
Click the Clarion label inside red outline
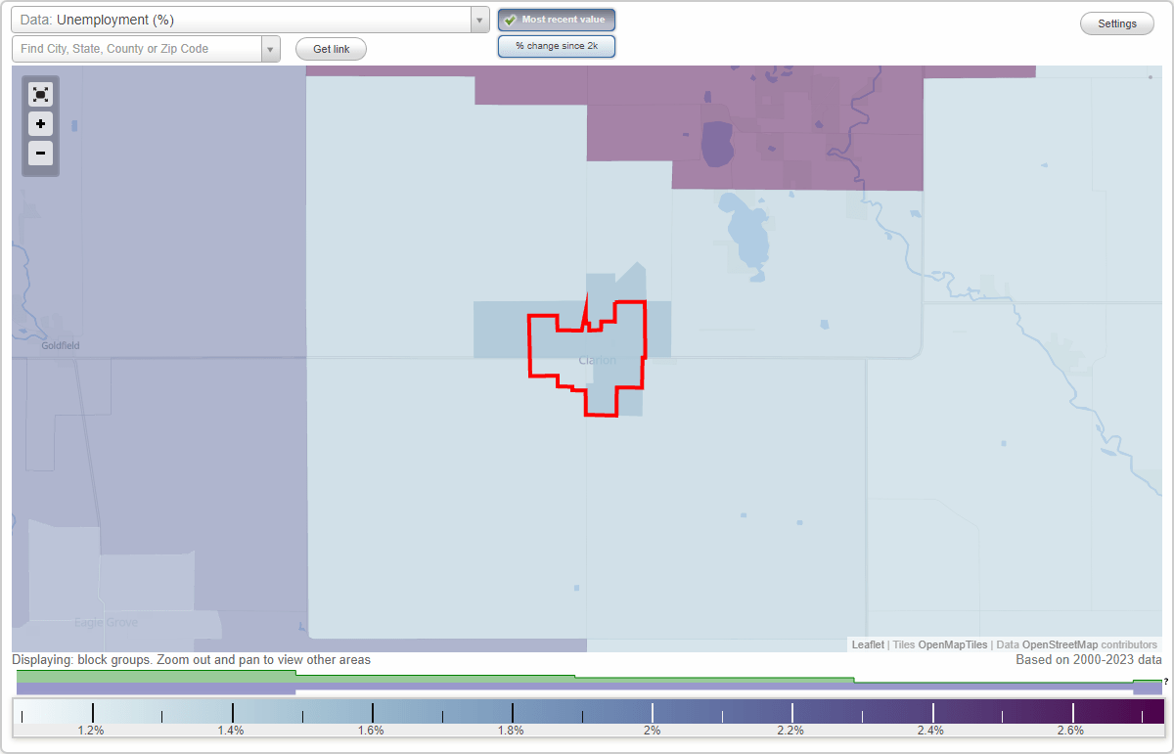598,360
